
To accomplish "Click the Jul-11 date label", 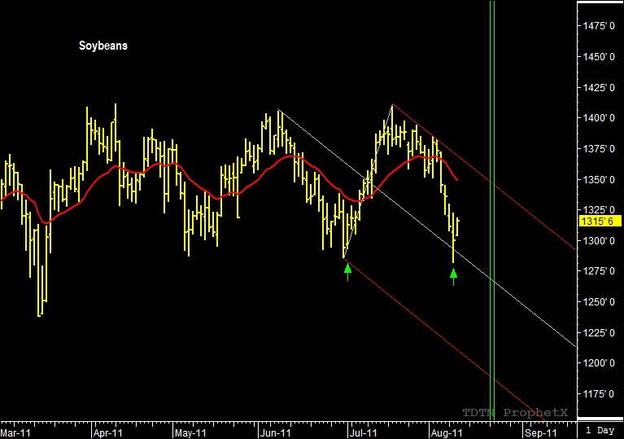I will 364,433.
